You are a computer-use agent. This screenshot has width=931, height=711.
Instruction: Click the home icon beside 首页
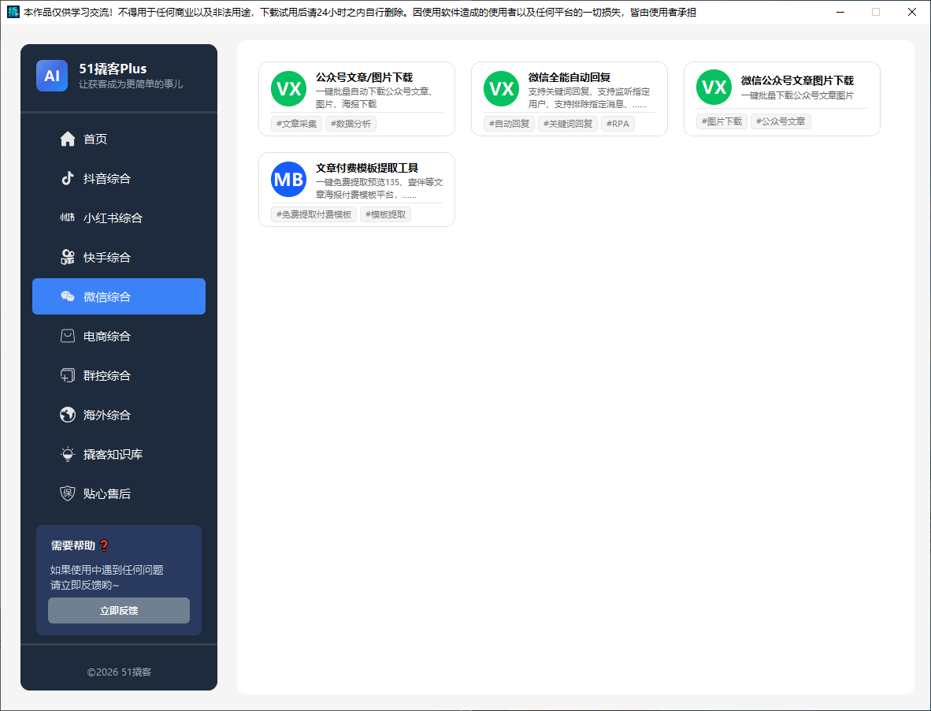tap(68, 139)
